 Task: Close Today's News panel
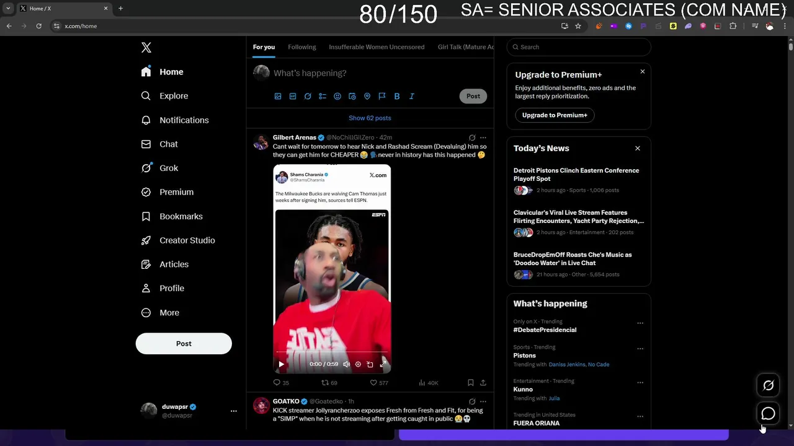coord(637,149)
